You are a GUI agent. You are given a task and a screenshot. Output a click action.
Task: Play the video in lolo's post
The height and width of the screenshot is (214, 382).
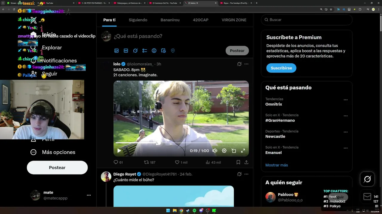point(119,151)
